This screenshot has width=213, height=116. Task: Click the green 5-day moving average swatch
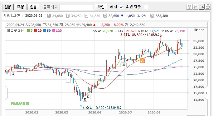pos(28,31)
